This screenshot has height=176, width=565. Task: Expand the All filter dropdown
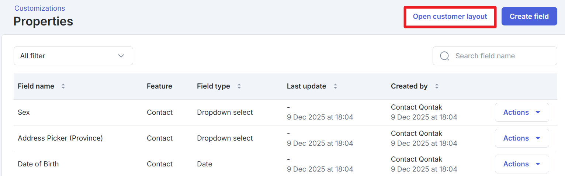click(x=73, y=56)
